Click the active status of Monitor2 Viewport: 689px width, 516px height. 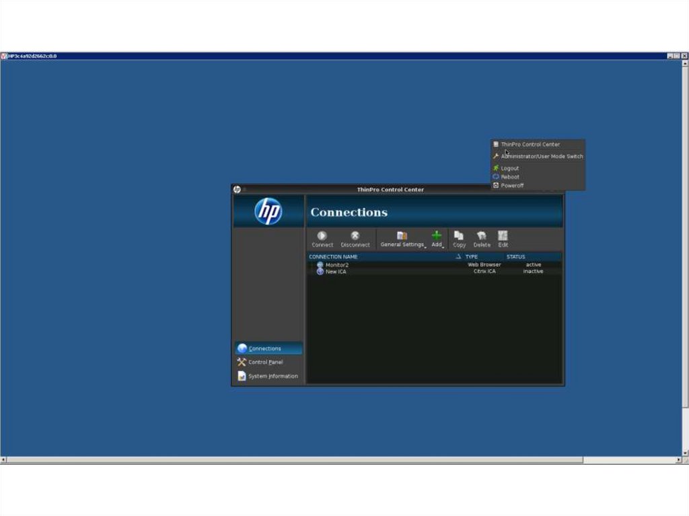pyautogui.click(x=533, y=264)
